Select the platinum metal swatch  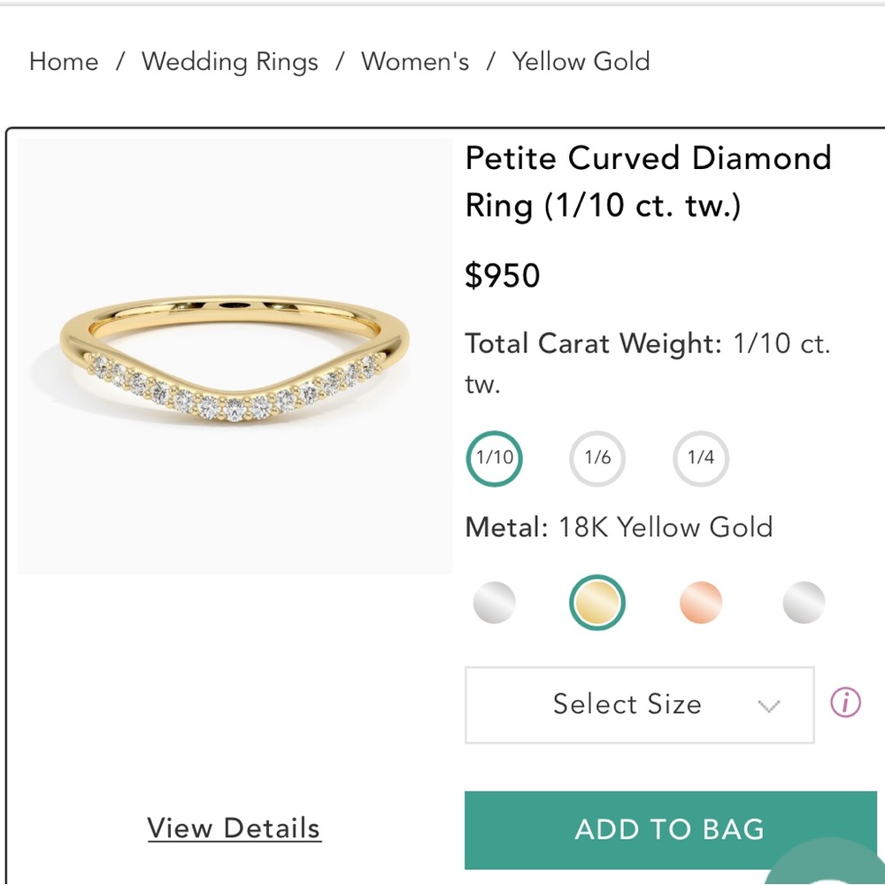click(x=803, y=603)
